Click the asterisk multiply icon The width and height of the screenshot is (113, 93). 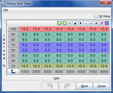[x=96, y=23]
